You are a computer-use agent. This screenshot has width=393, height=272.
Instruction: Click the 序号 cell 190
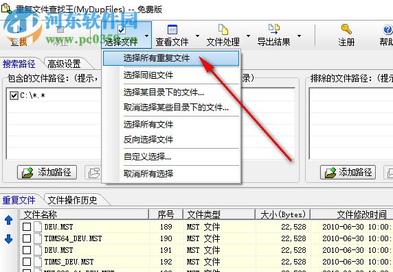click(x=166, y=238)
